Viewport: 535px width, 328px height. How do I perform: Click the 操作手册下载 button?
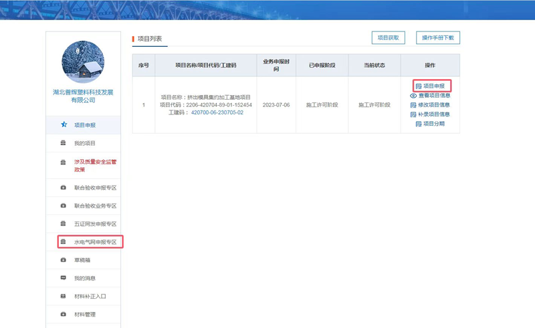(x=437, y=38)
